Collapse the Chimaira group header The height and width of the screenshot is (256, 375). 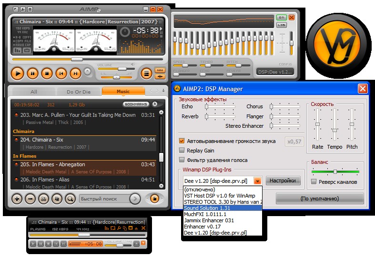tap(85, 132)
